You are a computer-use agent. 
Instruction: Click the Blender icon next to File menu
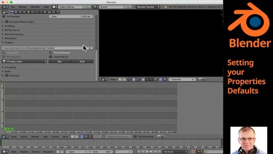(5, 7)
